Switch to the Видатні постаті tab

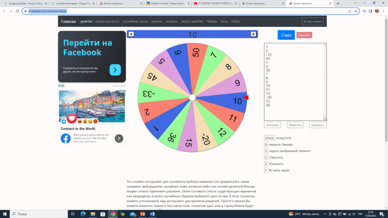click(x=167, y=3)
